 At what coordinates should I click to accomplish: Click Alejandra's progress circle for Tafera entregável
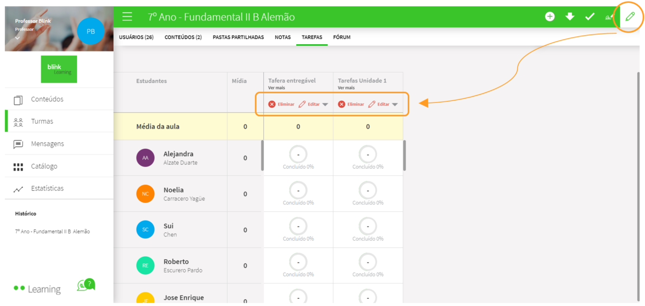coord(298,155)
